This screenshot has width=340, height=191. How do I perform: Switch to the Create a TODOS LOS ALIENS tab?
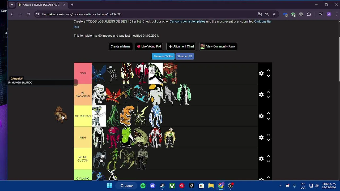[x=41, y=5]
